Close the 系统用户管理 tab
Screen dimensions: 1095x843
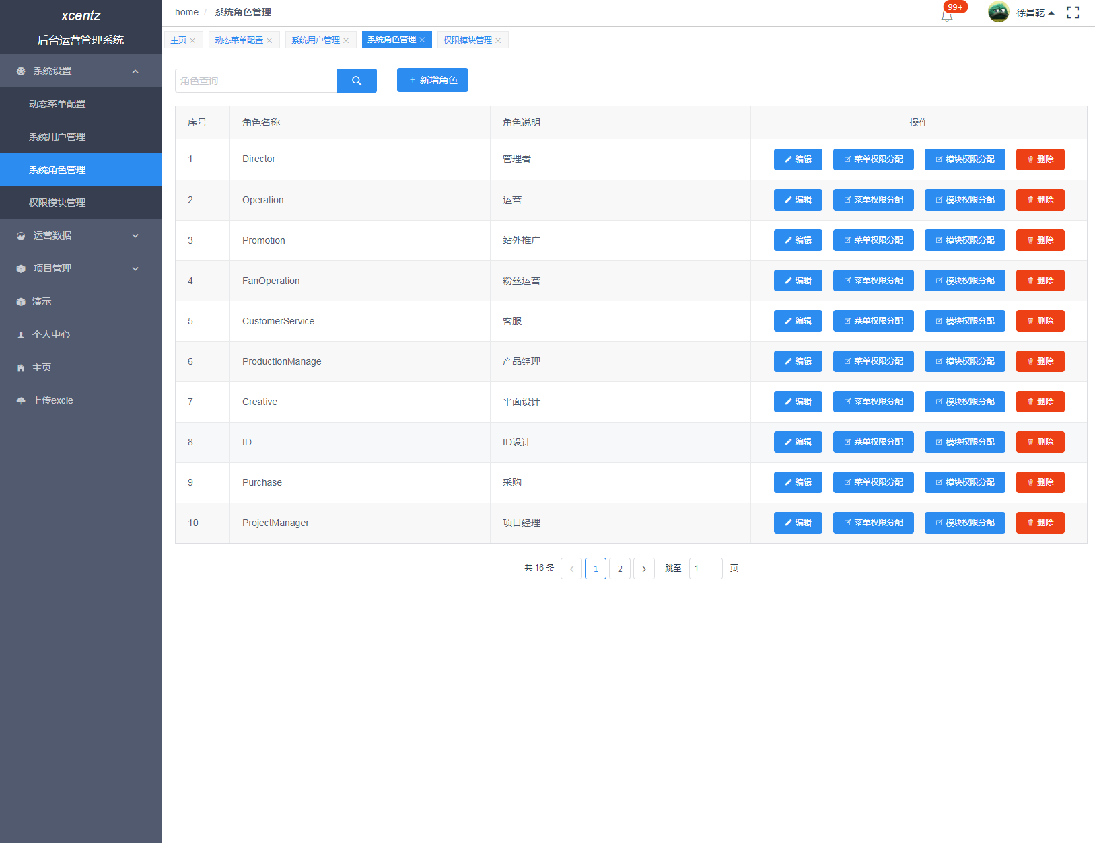point(346,40)
